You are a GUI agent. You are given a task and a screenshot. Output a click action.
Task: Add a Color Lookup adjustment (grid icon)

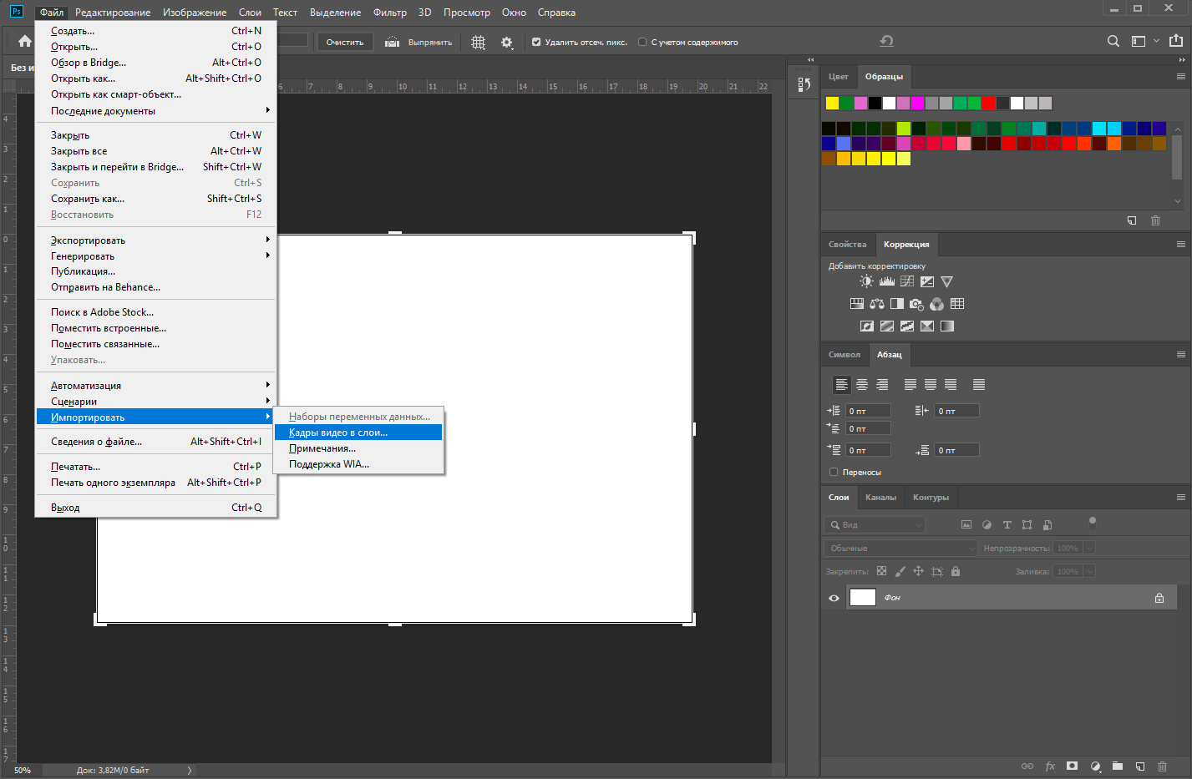click(x=957, y=304)
